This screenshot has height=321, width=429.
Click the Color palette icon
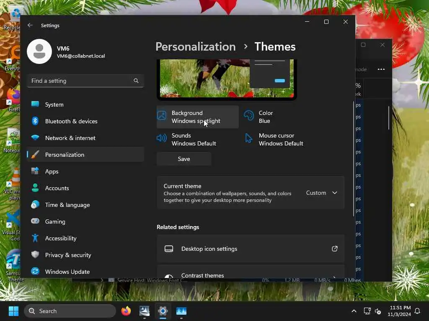249,115
